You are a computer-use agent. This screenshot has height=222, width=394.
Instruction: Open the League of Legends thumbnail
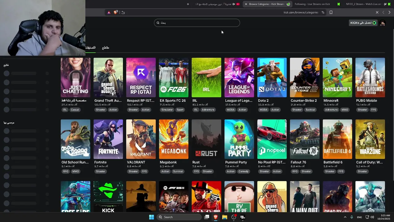pos(239,77)
